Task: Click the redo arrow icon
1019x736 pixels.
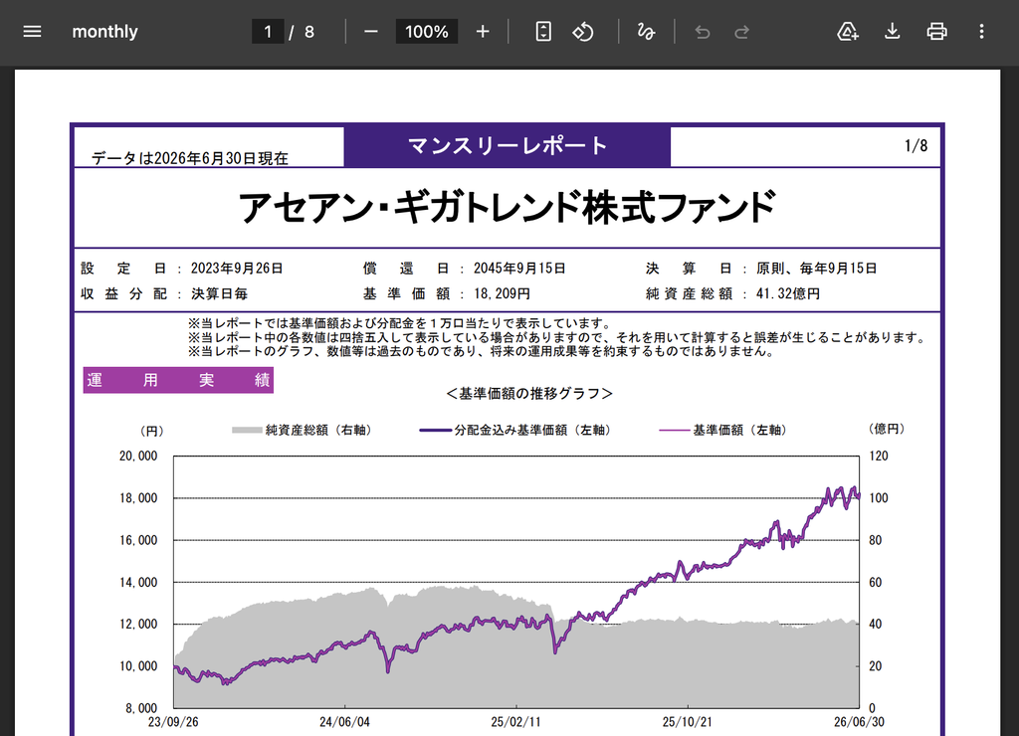Action: 741,31
